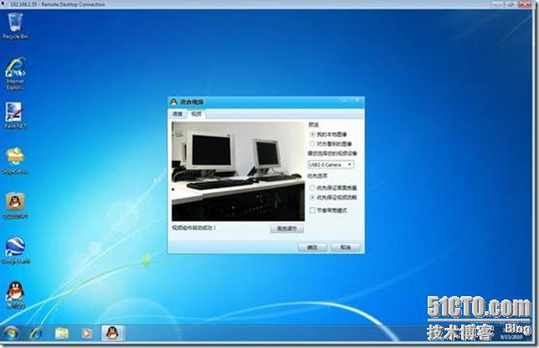
Task: Open the USB2.0 Camera device dropdown
Action: tap(331, 165)
